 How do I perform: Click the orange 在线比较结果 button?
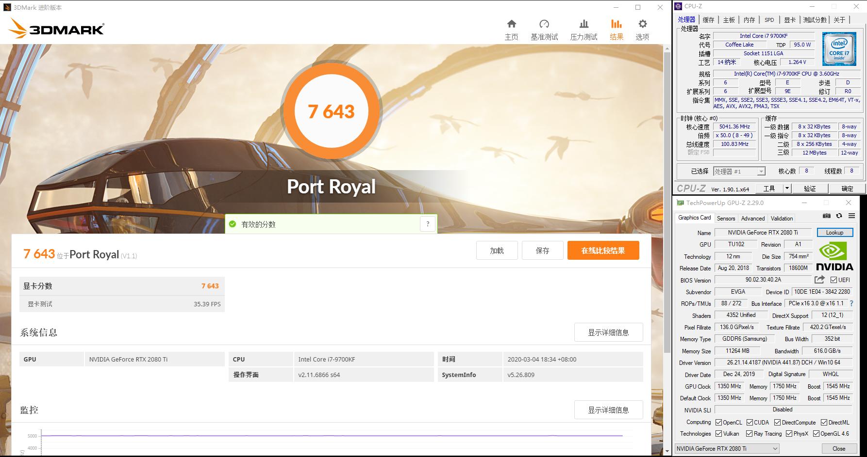point(603,251)
